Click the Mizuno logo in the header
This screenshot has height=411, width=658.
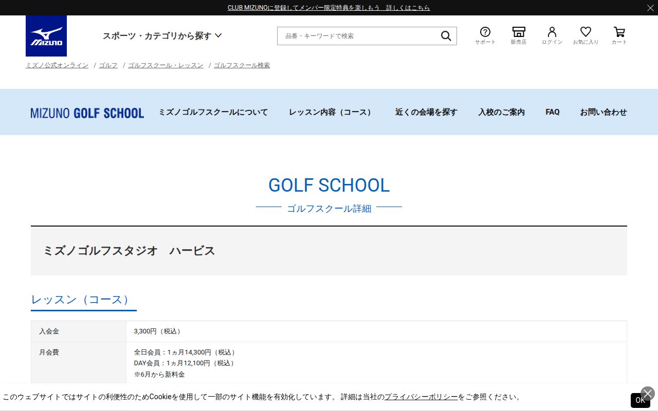tap(46, 36)
